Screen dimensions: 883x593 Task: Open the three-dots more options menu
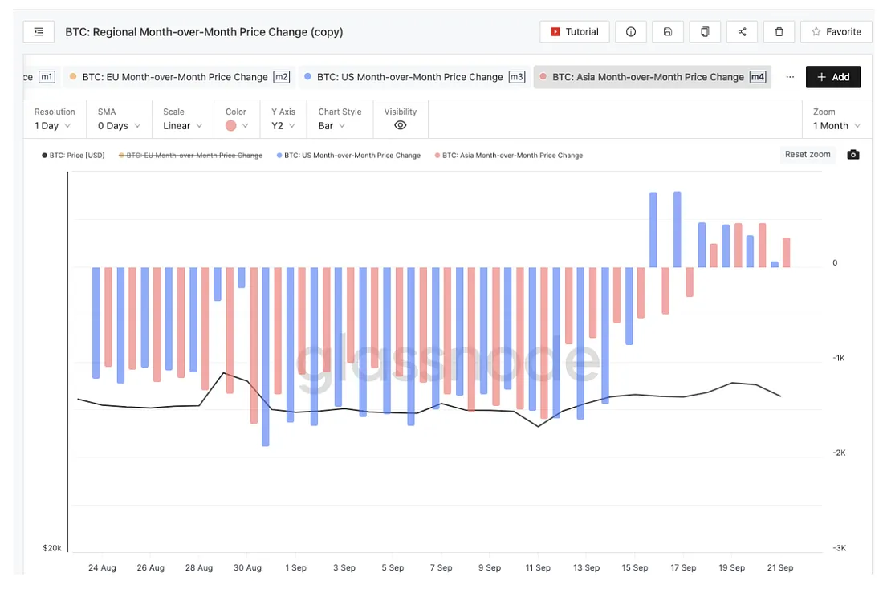click(x=790, y=77)
